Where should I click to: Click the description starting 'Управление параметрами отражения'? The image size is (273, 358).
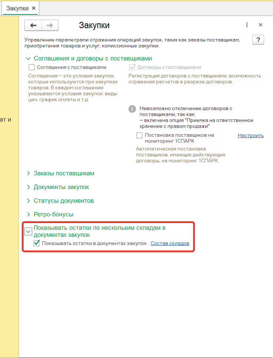tap(132, 43)
